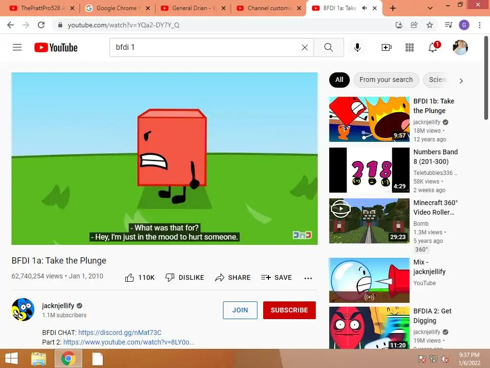
Task: Open Minecraft 360° Video Roller thumbnail
Action: 369,220
